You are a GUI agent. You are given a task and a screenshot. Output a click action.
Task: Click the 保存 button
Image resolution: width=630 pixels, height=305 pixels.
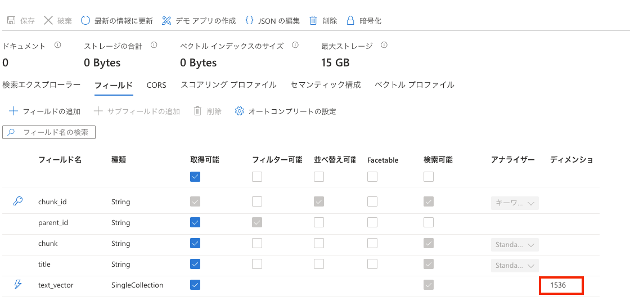click(21, 21)
